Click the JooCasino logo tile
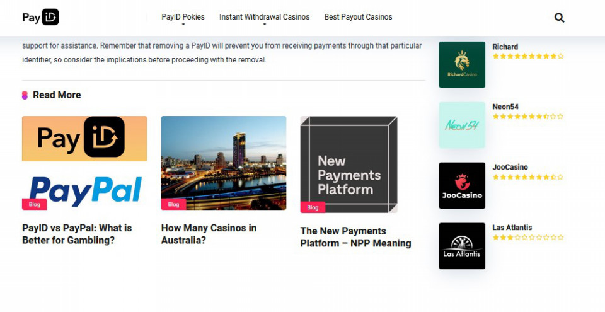605x312 pixels. point(462,185)
